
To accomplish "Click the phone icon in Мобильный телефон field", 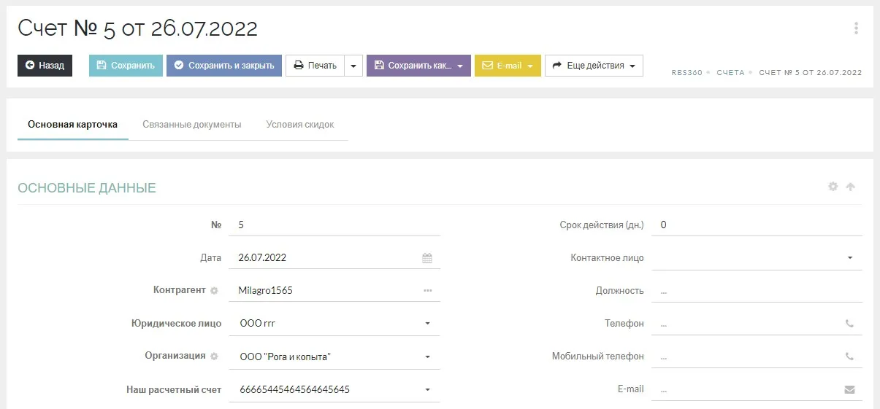I will [849, 357].
